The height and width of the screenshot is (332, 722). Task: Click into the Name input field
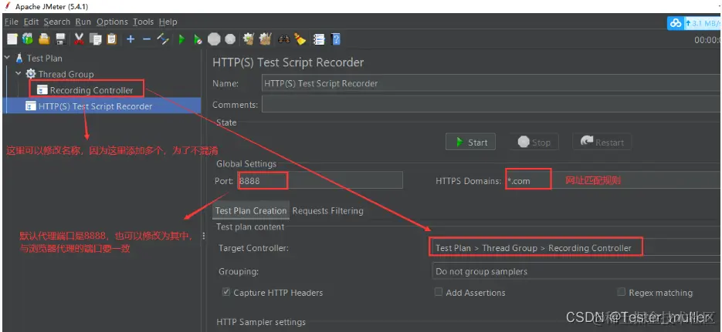[492, 83]
